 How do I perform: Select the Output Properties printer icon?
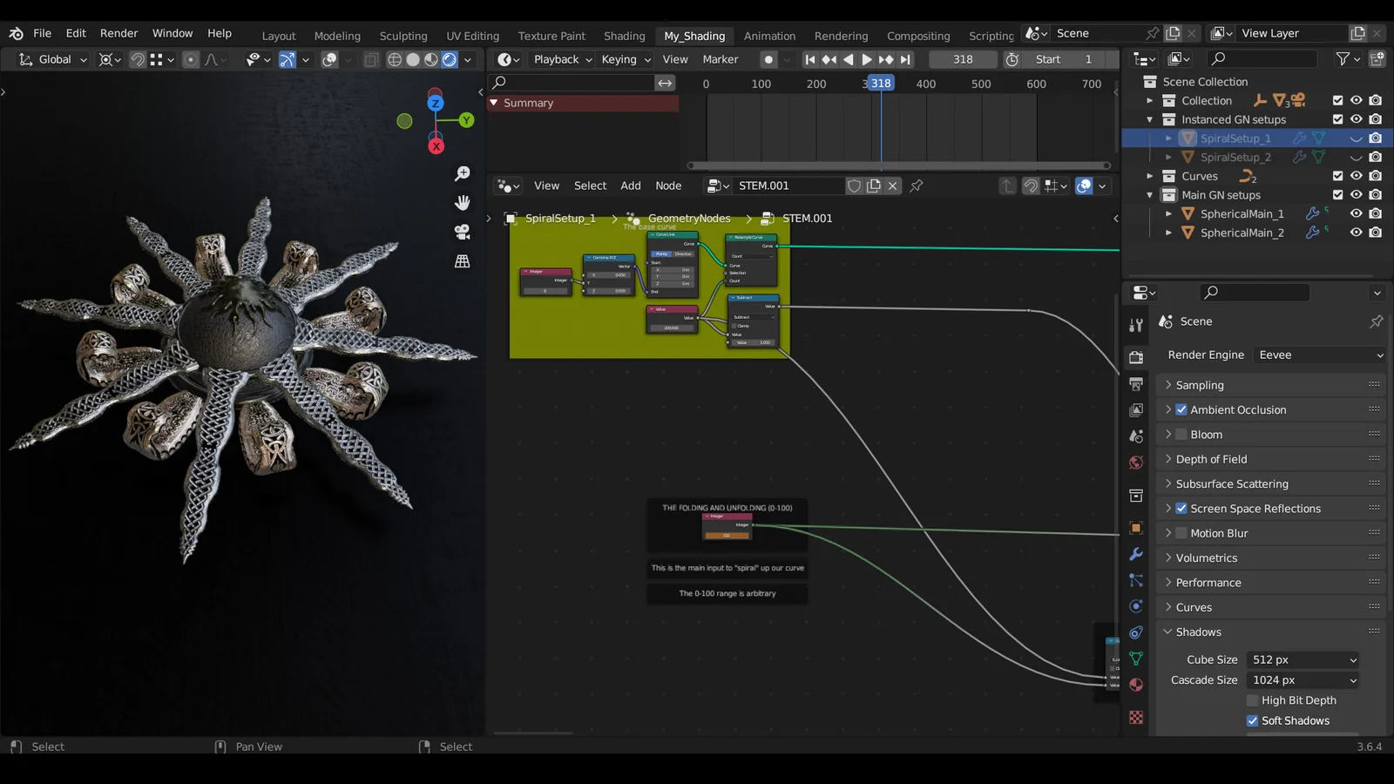pos(1136,383)
